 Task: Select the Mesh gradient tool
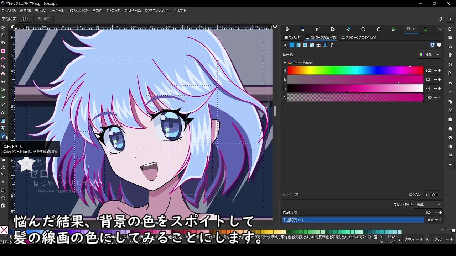pyautogui.click(x=3, y=128)
